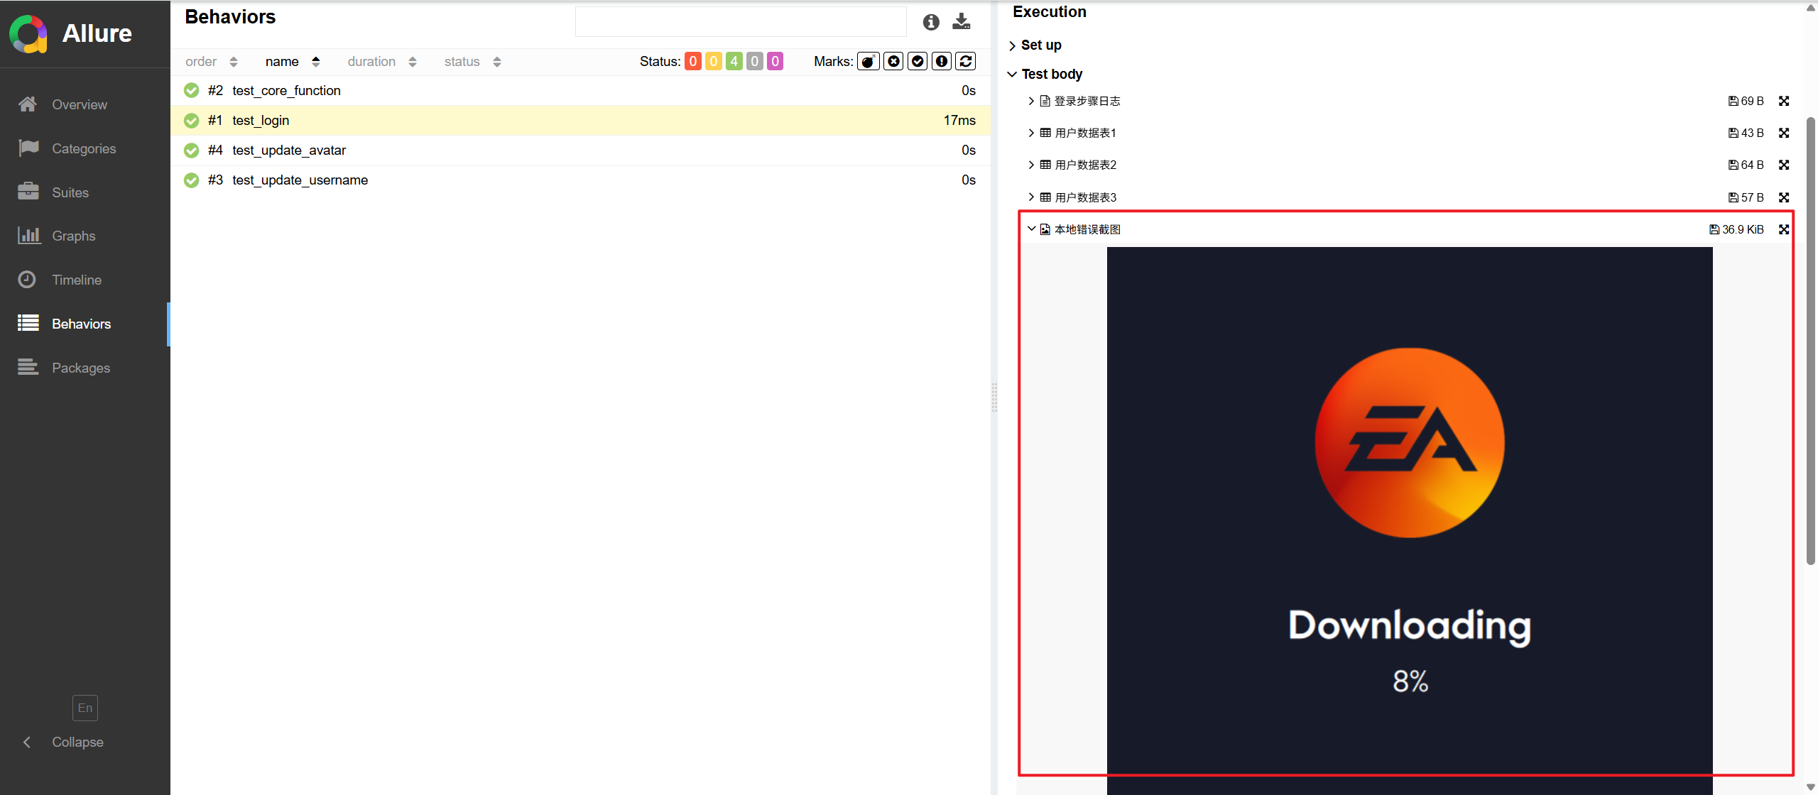1818x795 pixels.
Task: Collapse the Test body section
Action: [1045, 74]
